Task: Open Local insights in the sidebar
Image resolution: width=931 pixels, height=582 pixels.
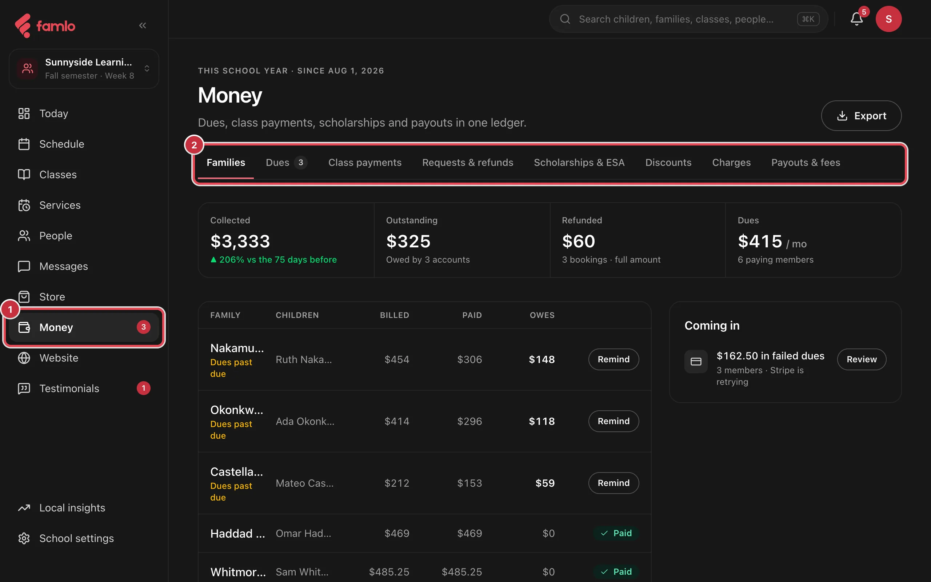Action: 84,508
